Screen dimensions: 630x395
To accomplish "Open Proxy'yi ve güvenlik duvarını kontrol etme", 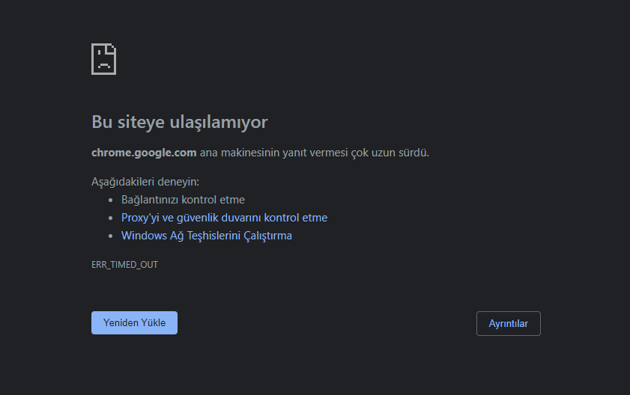I will (x=224, y=218).
